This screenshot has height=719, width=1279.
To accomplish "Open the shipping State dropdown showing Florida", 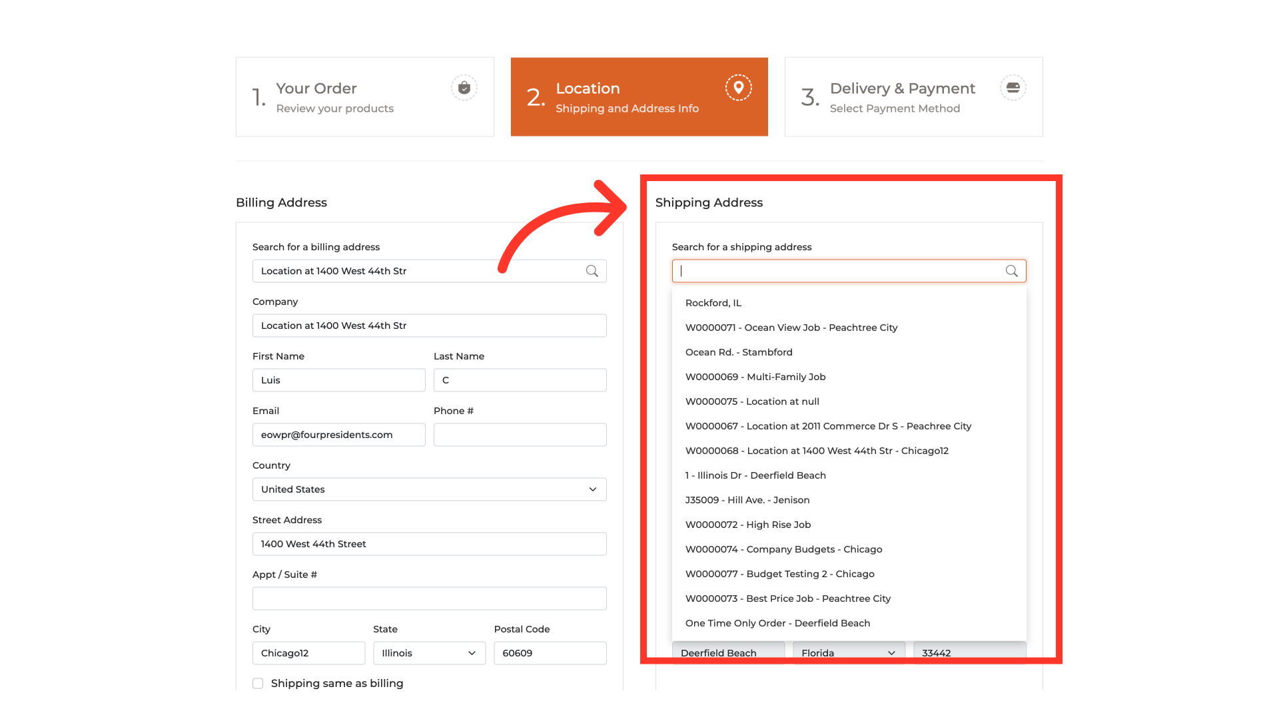I will [848, 653].
